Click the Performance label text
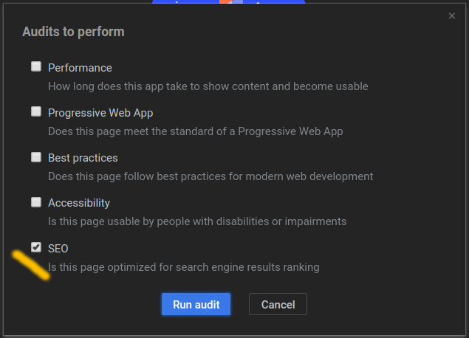The height and width of the screenshot is (338, 469). click(80, 68)
